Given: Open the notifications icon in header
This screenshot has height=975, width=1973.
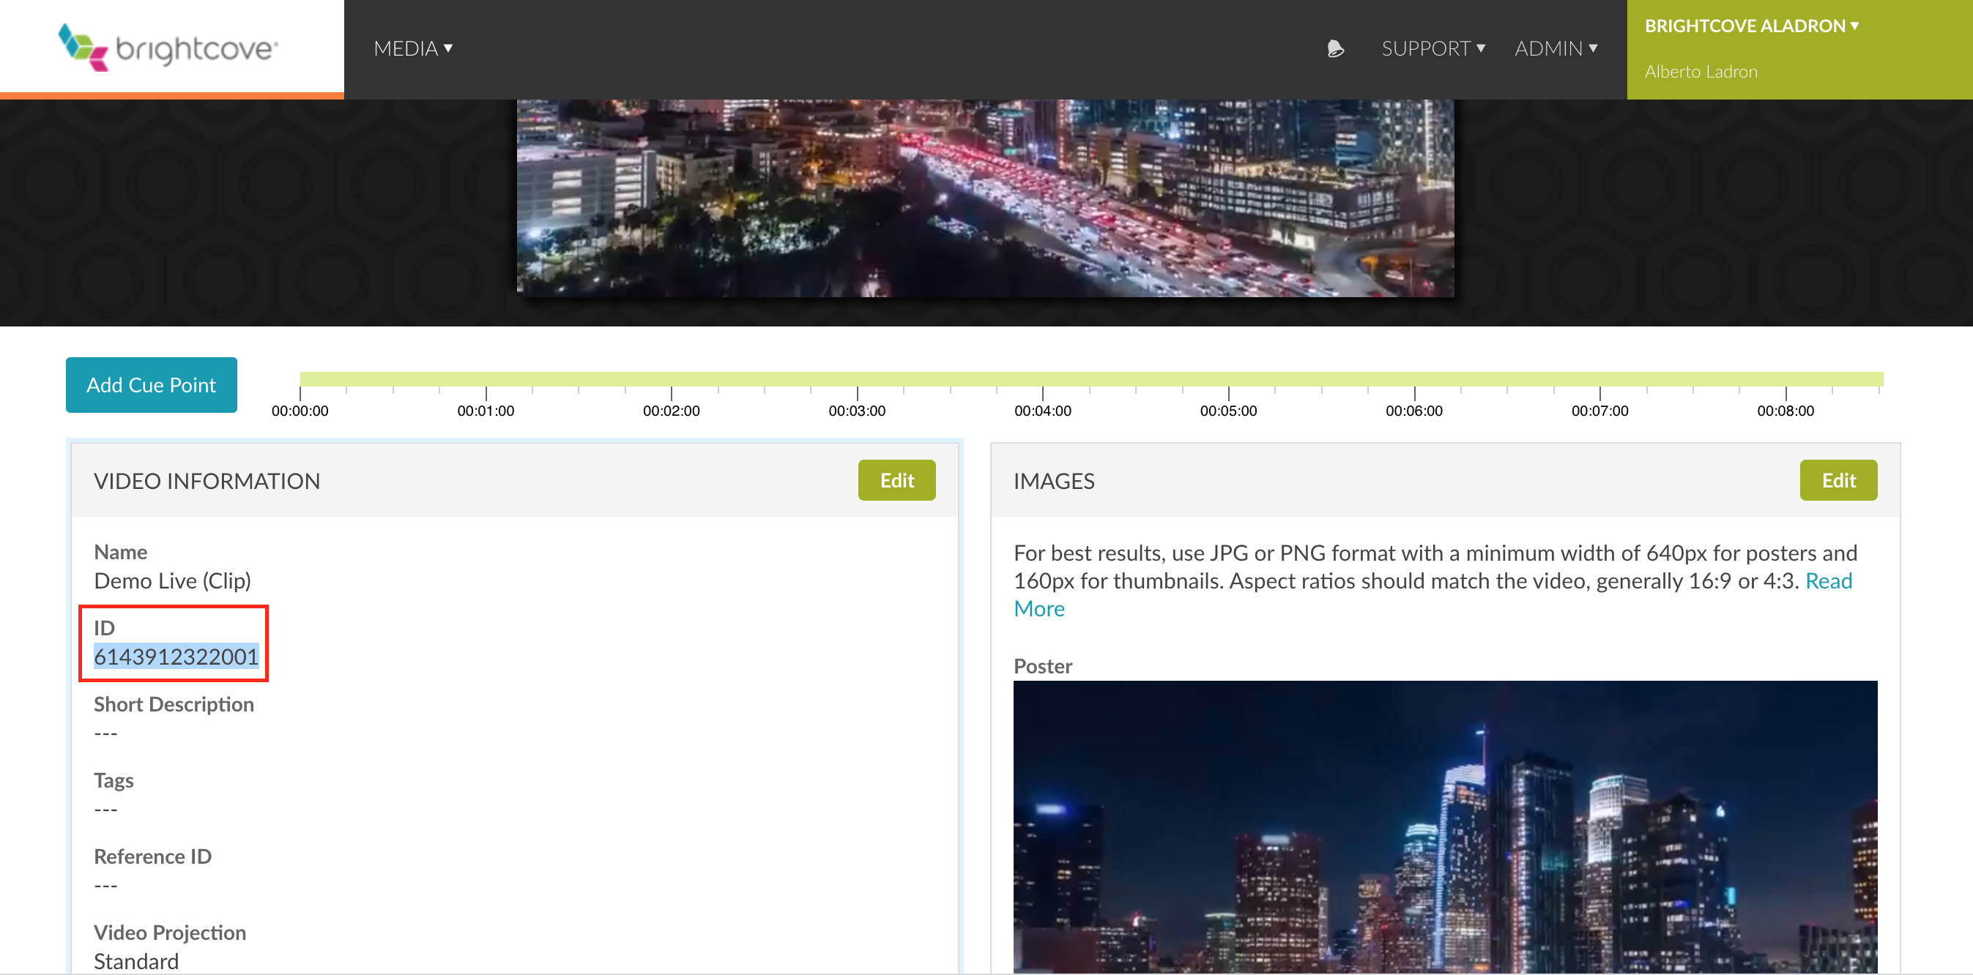Looking at the screenshot, I should coord(1335,49).
